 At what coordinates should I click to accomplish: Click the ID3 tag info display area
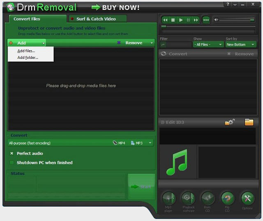click(x=208, y=136)
